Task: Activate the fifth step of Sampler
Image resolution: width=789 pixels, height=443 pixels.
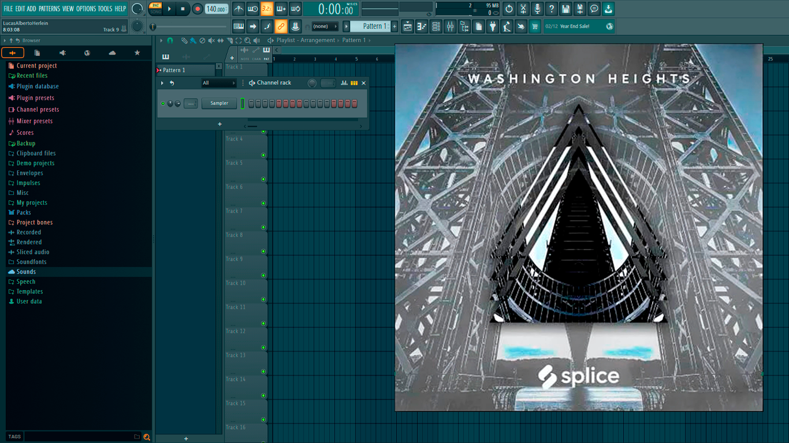Action: click(x=278, y=103)
